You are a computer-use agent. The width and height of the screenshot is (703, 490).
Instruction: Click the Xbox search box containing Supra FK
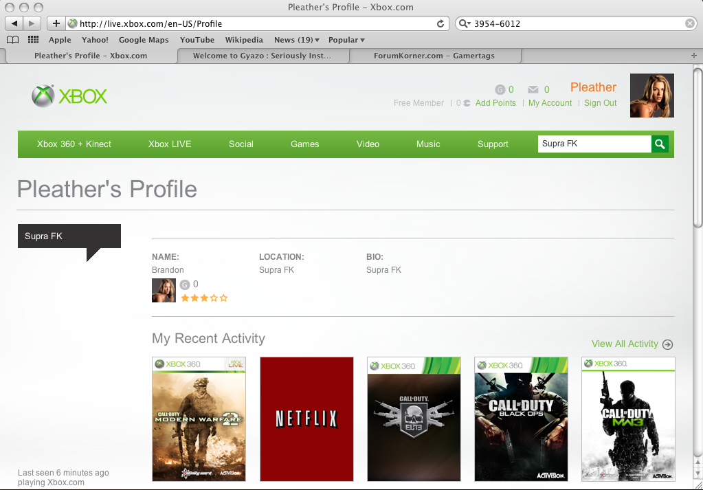coord(594,144)
